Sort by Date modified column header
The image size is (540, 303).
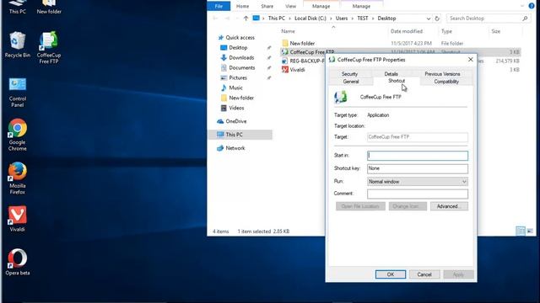pos(407,31)
